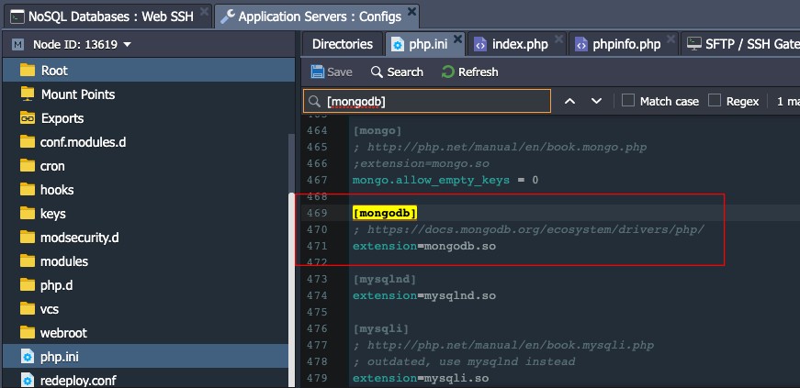This screenshot has height=388, width=800.
Task: Click the hooks folder icon
Action: [28, 190]
